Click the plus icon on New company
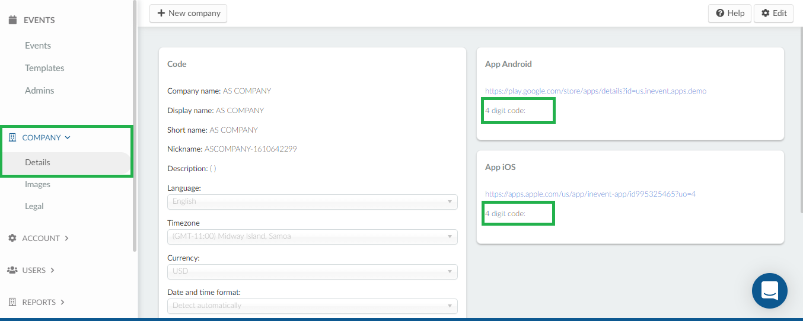The image size is (803, 321). click(x=161, y=13)
